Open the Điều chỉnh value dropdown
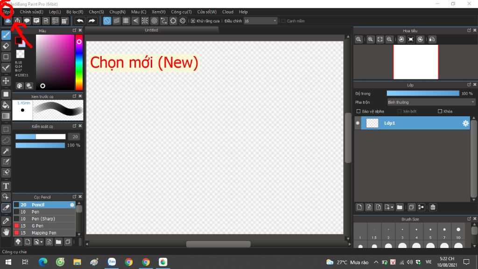The image size is (478, 269). pyautogui.click(x=260, y=21)
